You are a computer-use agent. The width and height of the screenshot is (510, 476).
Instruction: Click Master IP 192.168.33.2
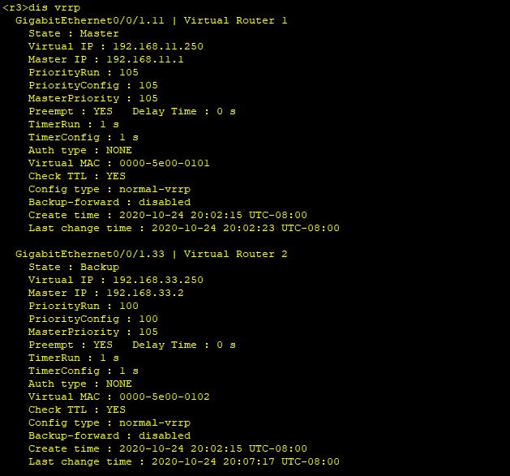click(106, 294)
